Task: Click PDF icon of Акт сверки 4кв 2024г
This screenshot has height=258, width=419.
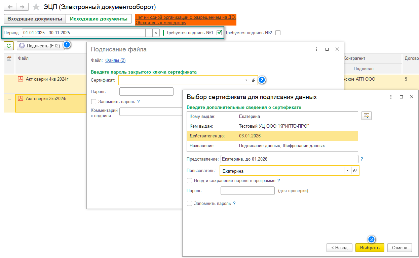Action: point(21,79)
